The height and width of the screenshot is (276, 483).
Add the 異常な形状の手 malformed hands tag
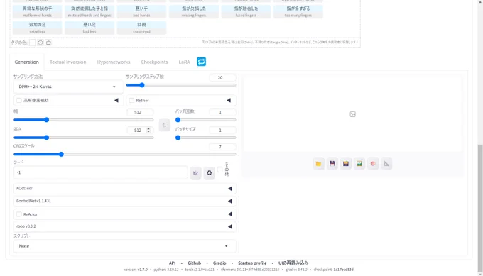[x=37, y=11]
